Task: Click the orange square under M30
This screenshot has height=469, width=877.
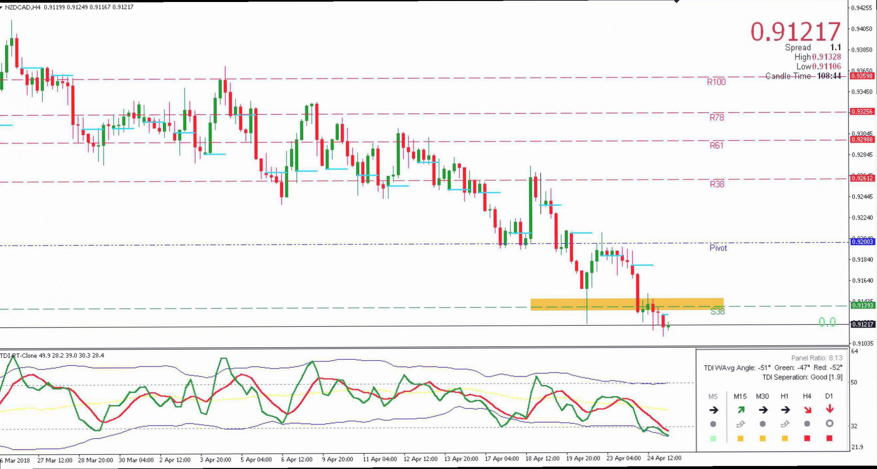Action: click(763, 439)
